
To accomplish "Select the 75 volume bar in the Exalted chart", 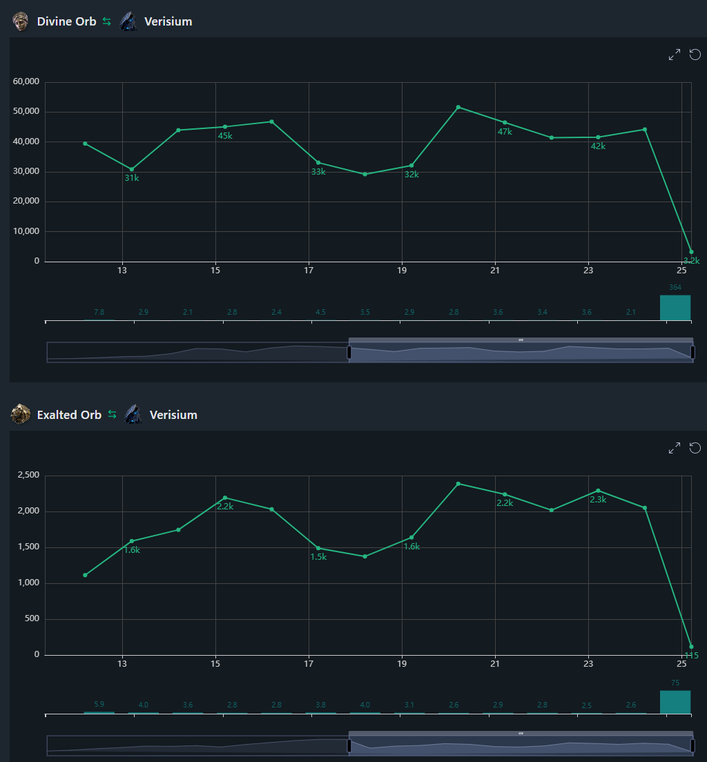I will coord(675,702).
